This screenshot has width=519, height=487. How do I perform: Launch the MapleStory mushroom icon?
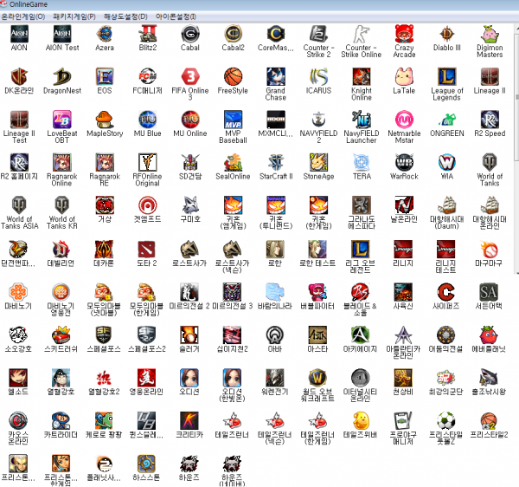click(x=105, y=120)
